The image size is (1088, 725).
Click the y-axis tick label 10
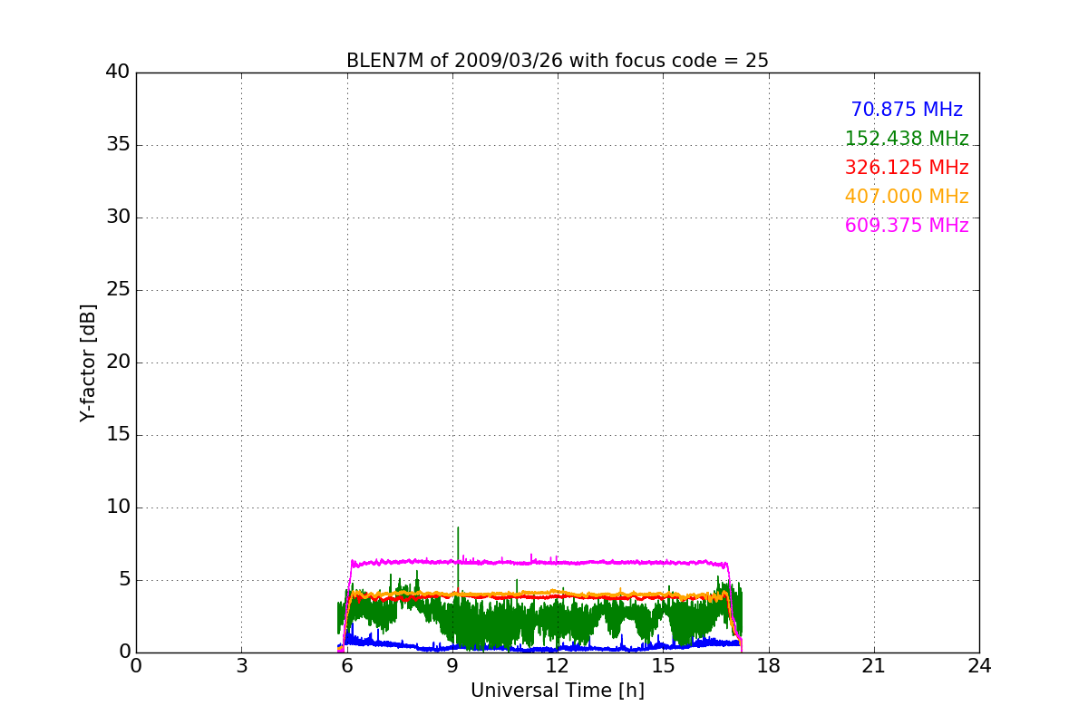[118, 507]
